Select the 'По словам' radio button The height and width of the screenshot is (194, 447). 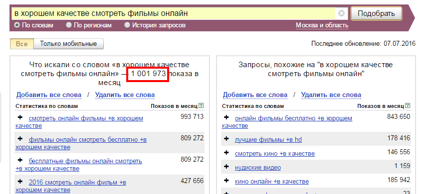tap(17, 25)
